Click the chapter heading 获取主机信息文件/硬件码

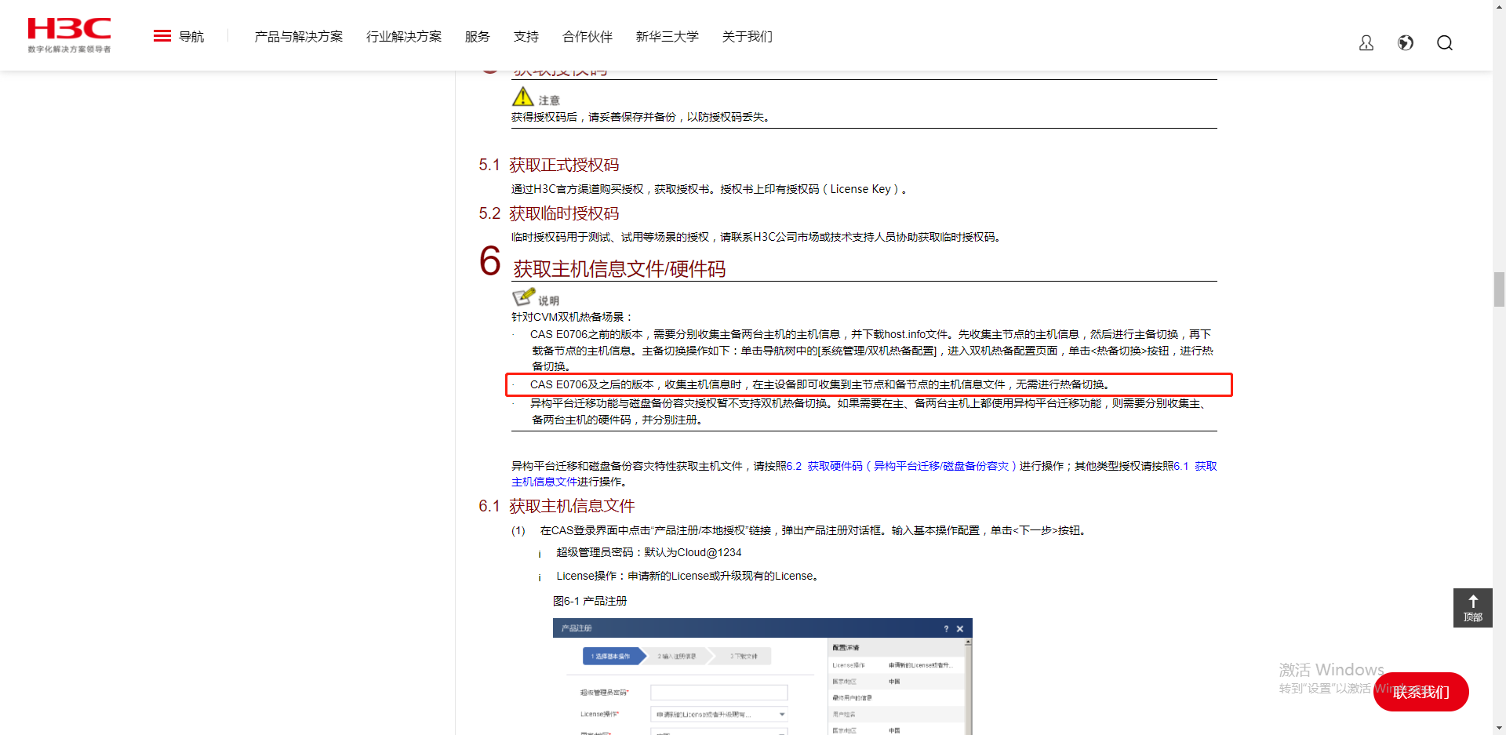click(620, 269)
